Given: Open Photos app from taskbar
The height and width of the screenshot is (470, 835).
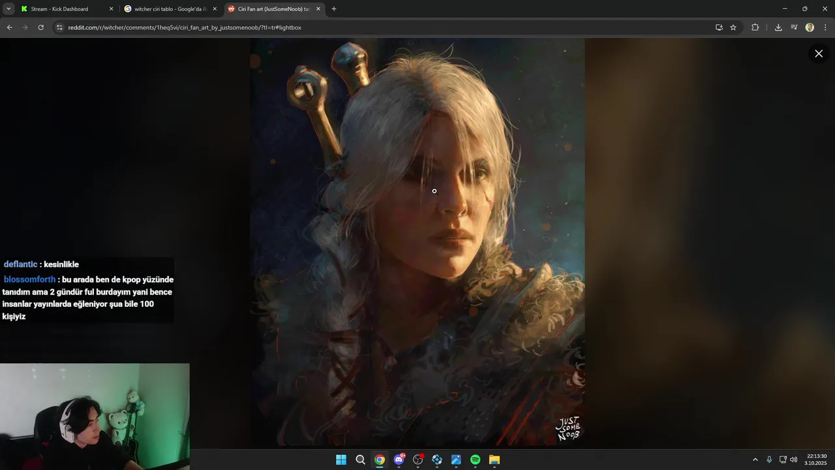Looking at the screenshot, I should tap(456, 460).
